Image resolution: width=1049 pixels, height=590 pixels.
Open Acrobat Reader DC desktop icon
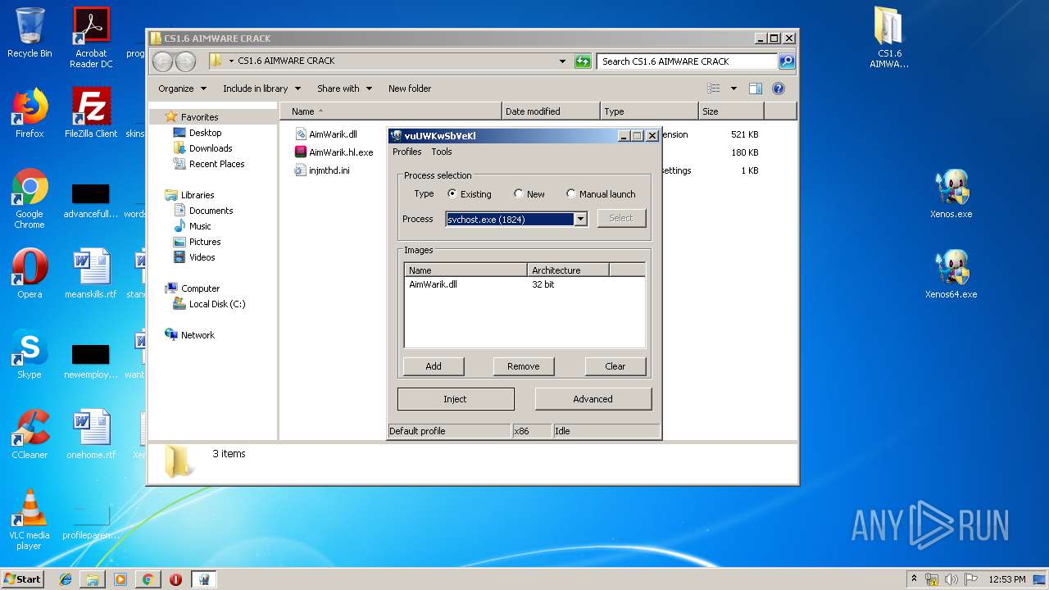[91, 38]
